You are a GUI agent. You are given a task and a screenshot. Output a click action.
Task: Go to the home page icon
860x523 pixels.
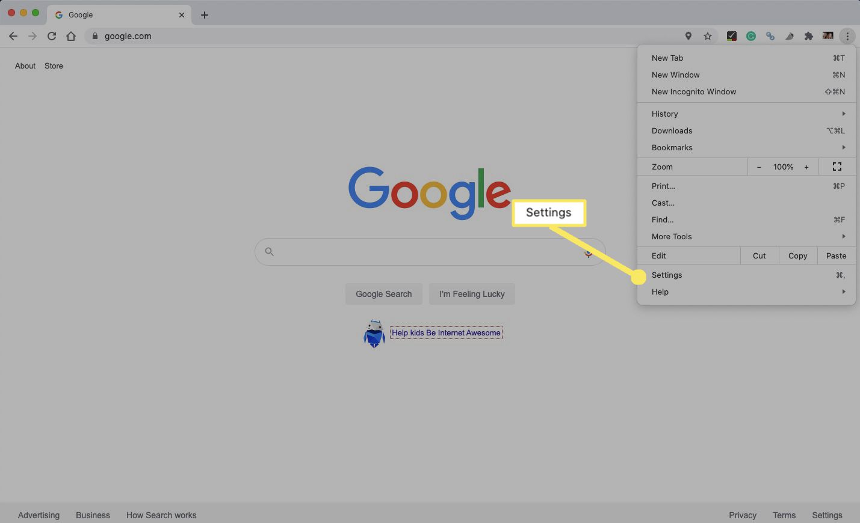point(71,36)
